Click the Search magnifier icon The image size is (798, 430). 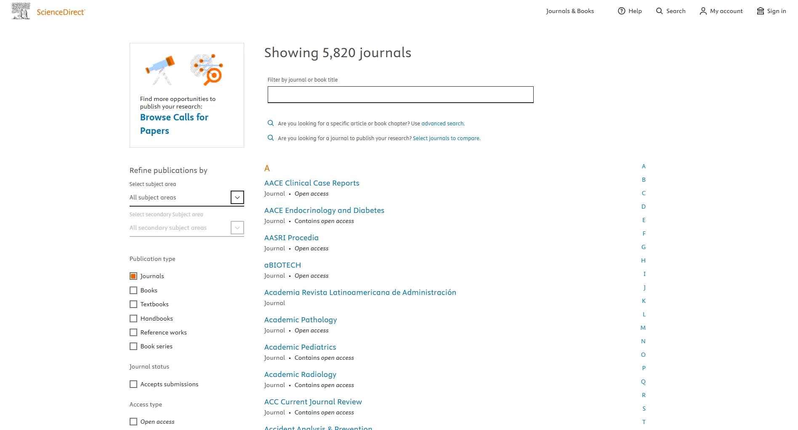tap(660, 11)
